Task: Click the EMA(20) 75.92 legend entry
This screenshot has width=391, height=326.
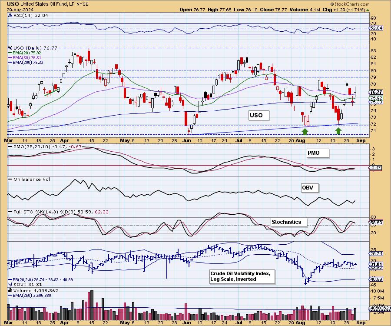Action: [25, 53]
